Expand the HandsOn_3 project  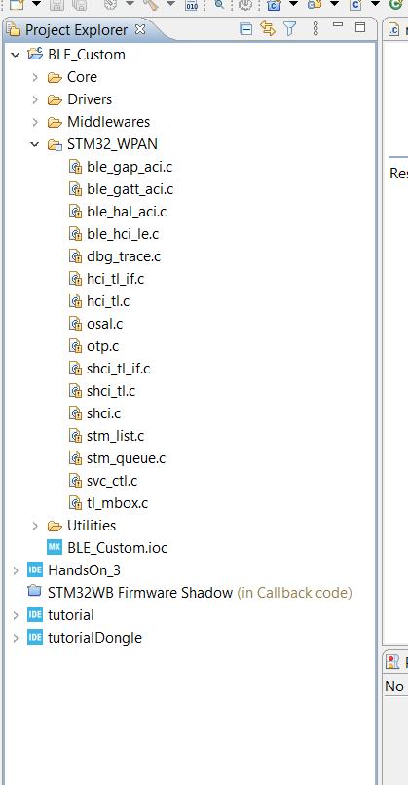(x=16, y=570)
